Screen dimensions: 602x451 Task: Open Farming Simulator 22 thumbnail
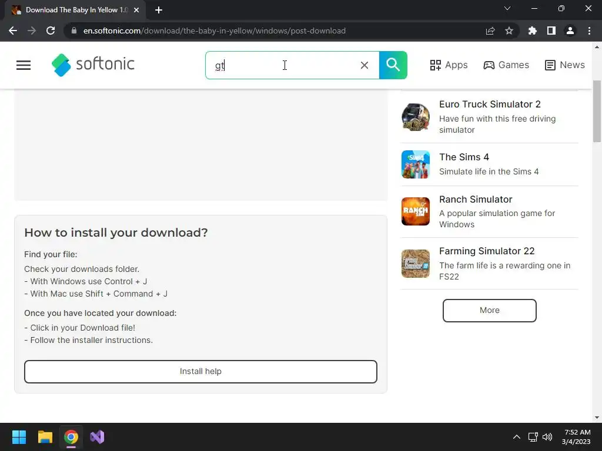(x=416, y=264)
